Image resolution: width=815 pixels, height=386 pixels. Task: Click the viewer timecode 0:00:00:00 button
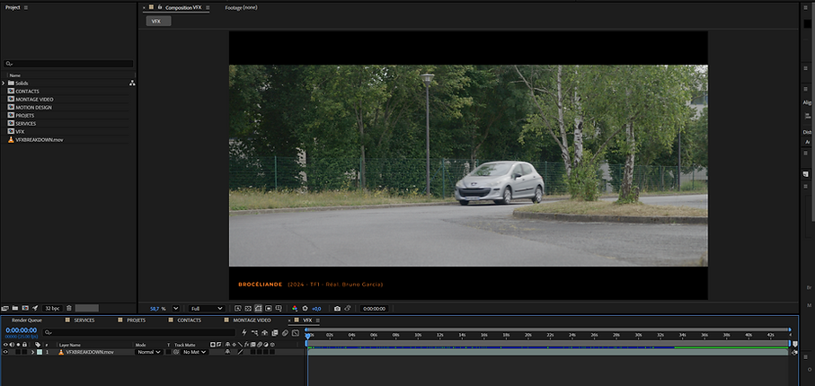point(374,309)
